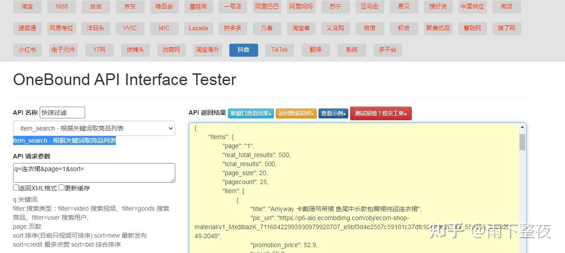565x253 pixels.
Task: Focus the 快速过滤 API name filter field
Action: tap(62, 113)
